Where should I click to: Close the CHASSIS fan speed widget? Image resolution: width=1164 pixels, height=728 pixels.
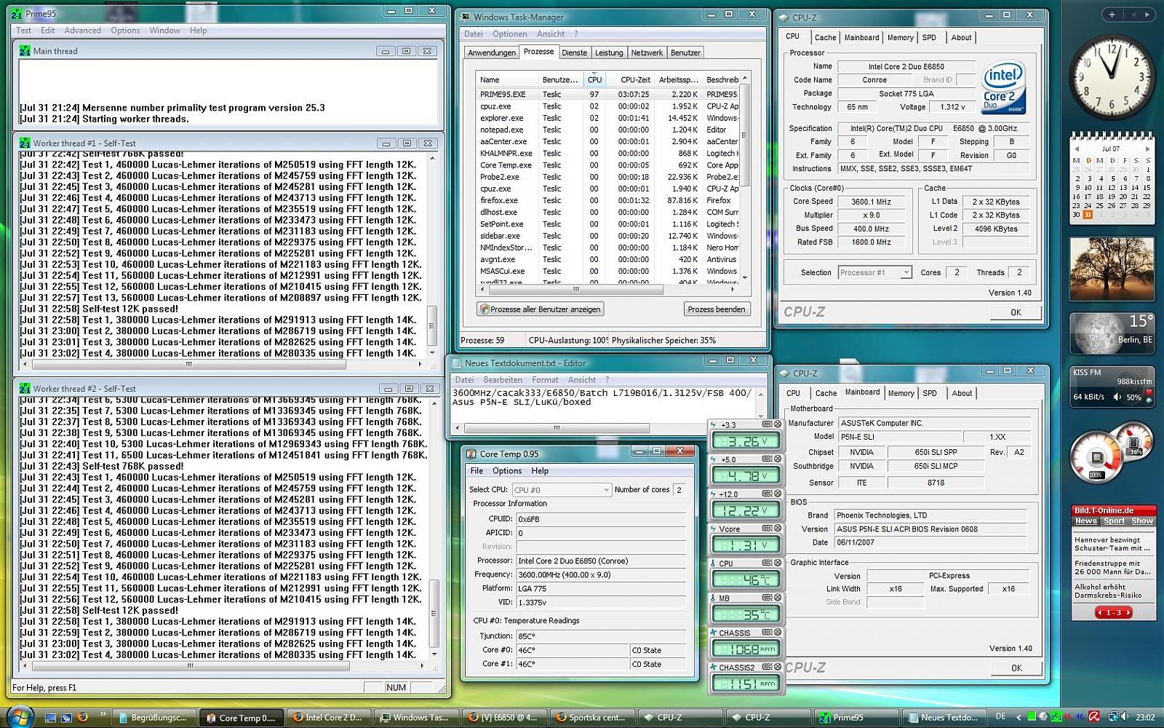coord(778,632)
